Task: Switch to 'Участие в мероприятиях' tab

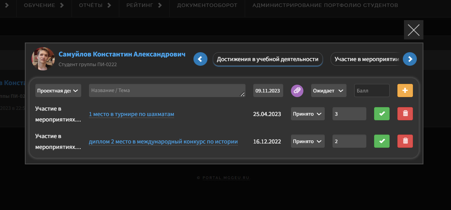Action: click(x=366, y=59)
